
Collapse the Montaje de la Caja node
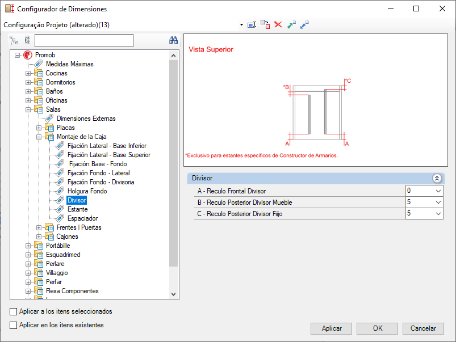39,137
